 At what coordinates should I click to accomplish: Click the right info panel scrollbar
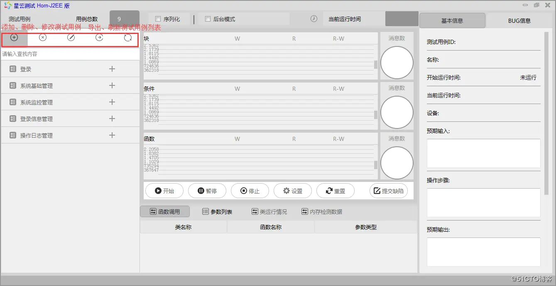[x=547, y=113]
